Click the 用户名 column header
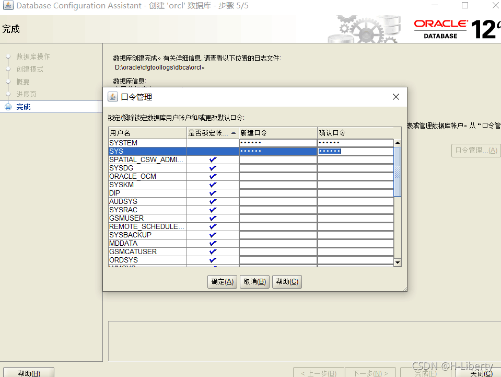The height and width of the screenshot is (377, 501). (148, 133)
